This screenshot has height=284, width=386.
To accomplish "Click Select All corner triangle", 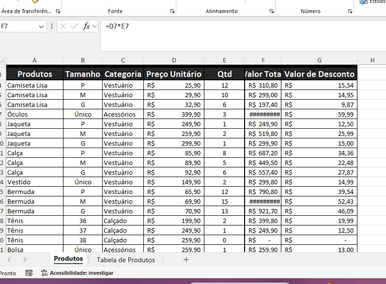I will (x=3, y=60).
